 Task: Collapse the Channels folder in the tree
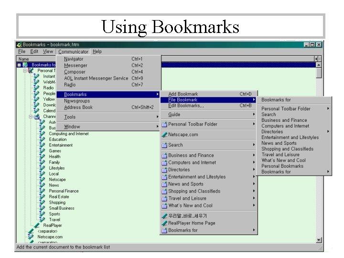pos(31,117)
